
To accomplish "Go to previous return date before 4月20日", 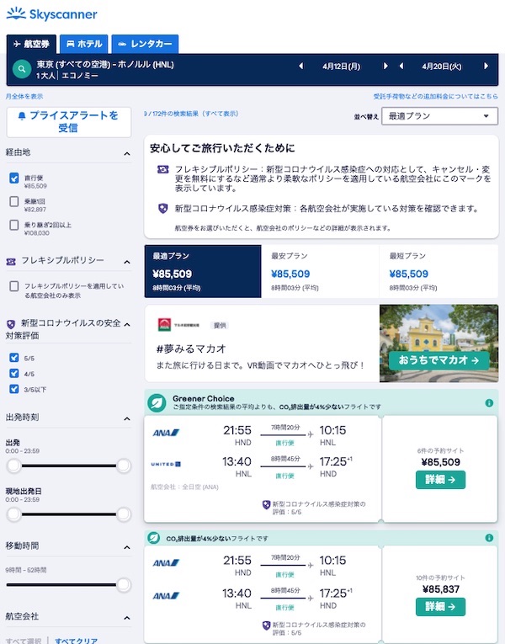I will tap(401, 67).
